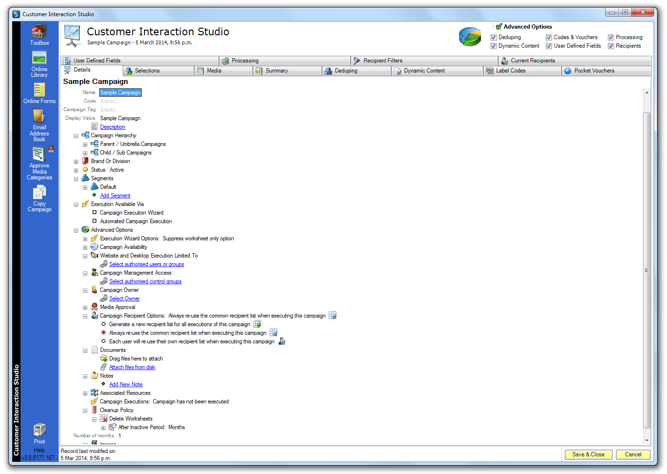The height and width of the screenshot is (474, 667).
Task: Click the scrollbar down arrow
Action: point(646,441)
